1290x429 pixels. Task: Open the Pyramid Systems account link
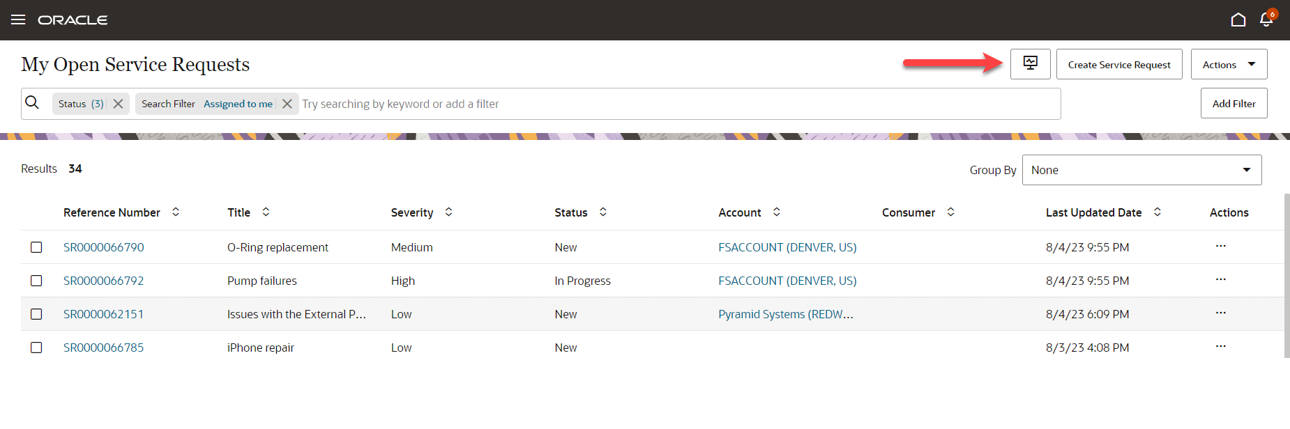tap(785, 314)
